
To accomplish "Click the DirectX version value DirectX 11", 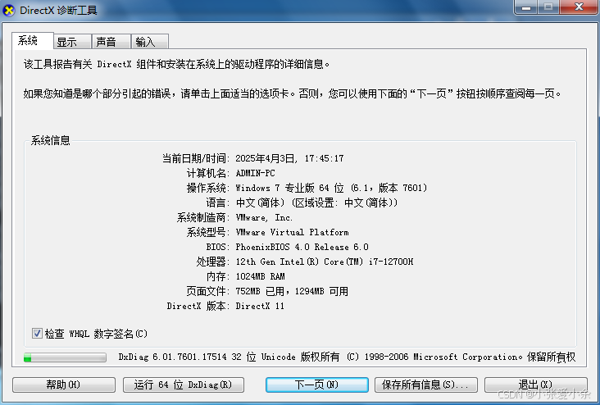I will [260, 306].
